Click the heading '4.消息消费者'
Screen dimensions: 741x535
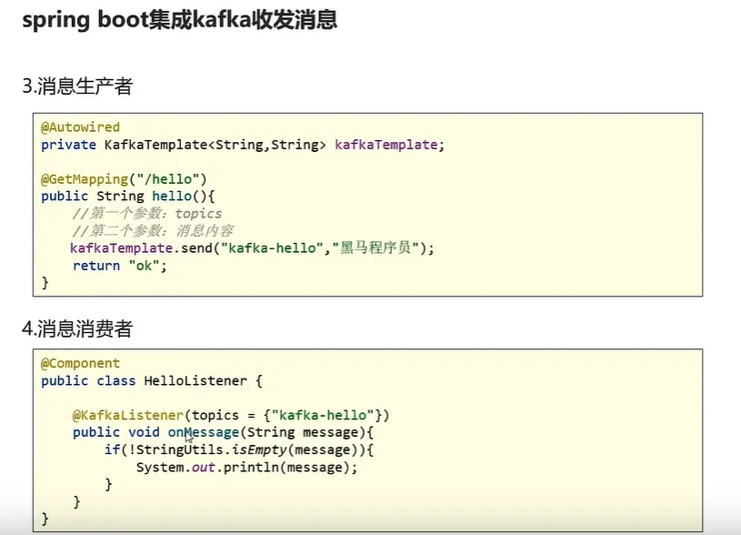77,328
